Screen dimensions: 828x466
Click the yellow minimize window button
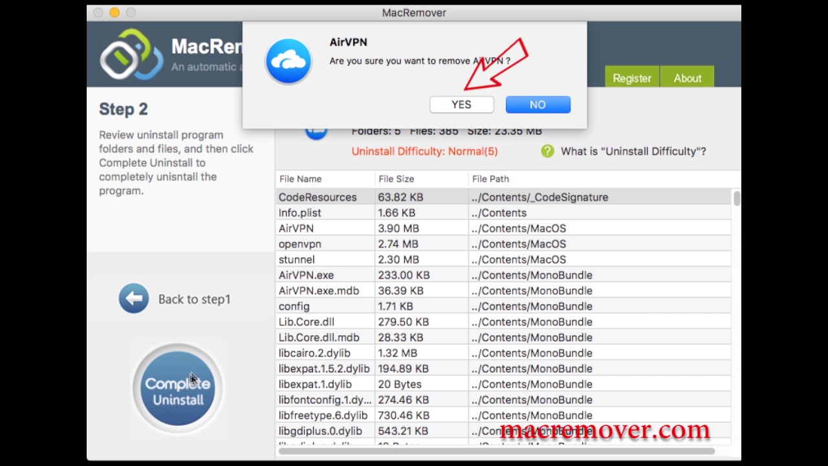(x=114, y=12)
